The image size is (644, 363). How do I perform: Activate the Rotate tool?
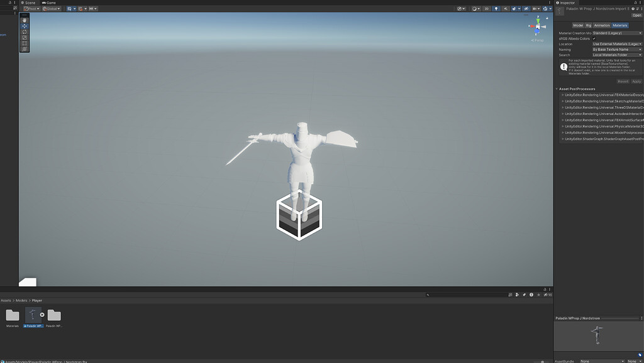tap(25, 32)
